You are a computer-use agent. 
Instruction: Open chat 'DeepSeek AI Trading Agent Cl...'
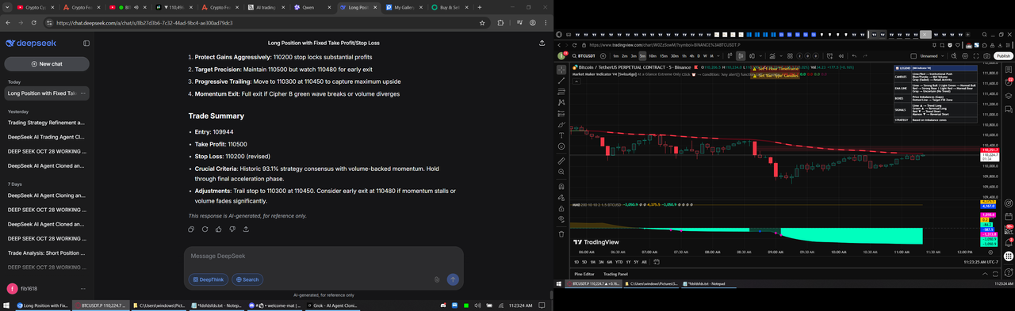tap(46, 137)
